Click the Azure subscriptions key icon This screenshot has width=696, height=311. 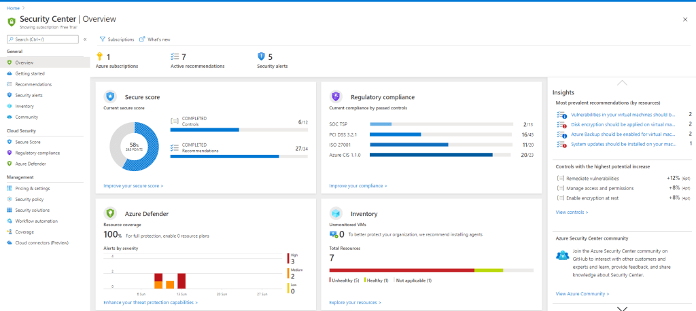pos(99,57)
